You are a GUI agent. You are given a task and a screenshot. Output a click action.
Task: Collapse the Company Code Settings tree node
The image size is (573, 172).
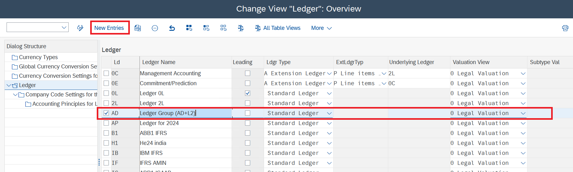point(15,95)
